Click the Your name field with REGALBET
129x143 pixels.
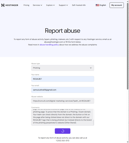63,79
